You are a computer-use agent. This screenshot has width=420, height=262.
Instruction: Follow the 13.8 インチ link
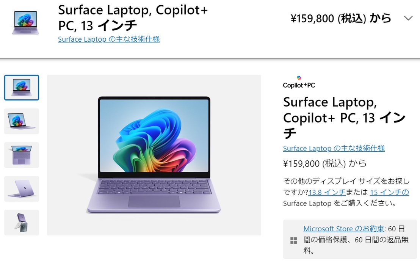point(326,192)
